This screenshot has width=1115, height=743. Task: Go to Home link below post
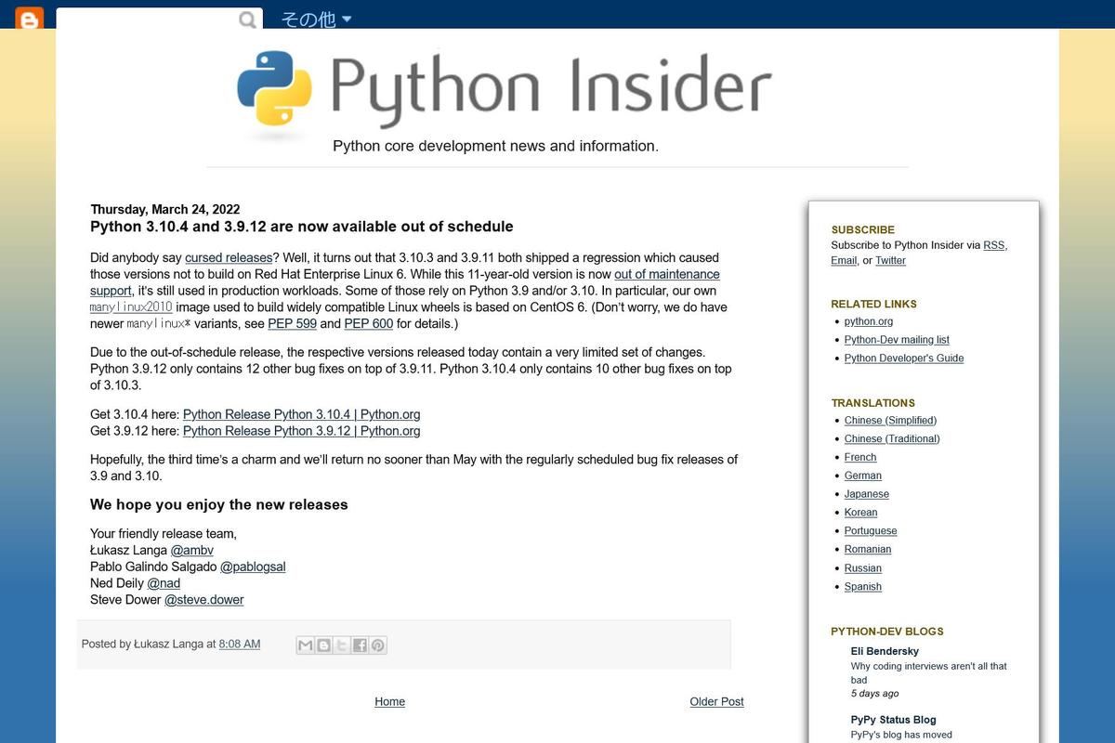(389, 701)
